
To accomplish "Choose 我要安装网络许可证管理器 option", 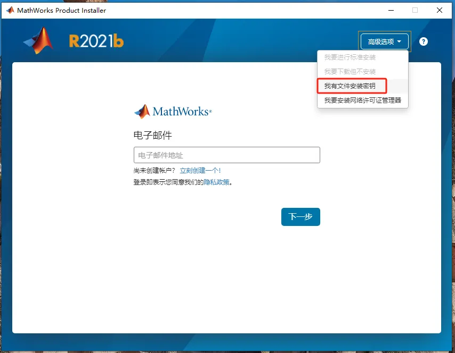I will tap(363, 100).
